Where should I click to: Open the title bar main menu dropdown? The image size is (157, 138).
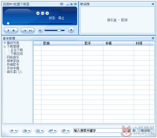pyautogui.click(x=61, y=4)
